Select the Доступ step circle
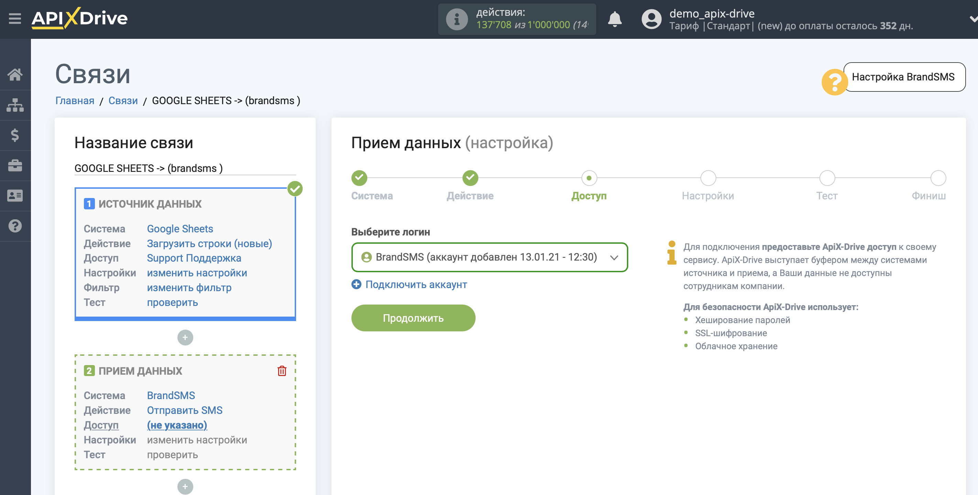Screen dimensions: 978x495 click(x=589, y=178)
